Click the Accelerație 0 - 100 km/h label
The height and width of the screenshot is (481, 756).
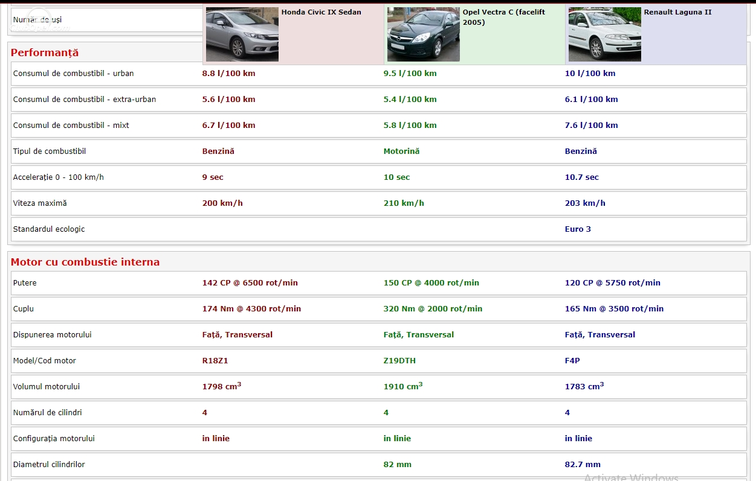click(x=59, y=177)
